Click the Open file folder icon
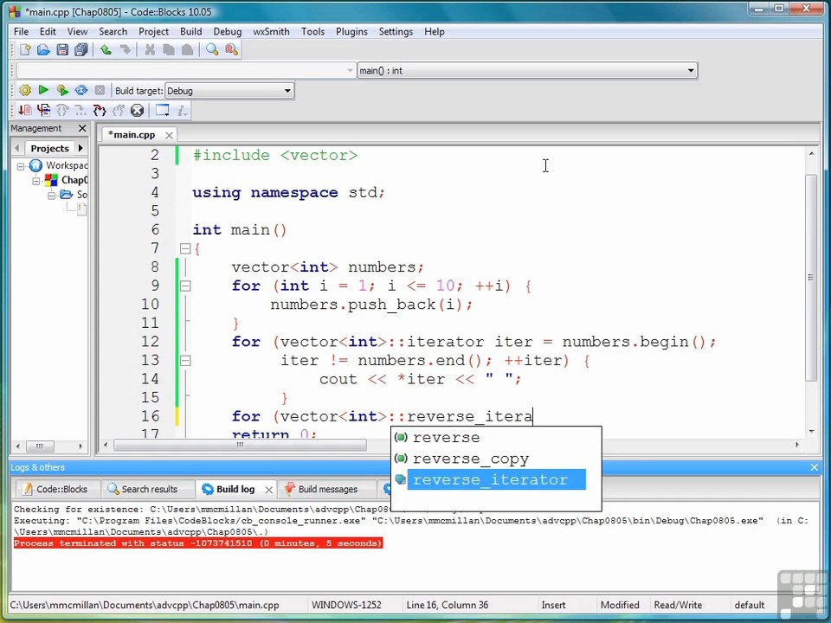The width and height of the screenshot is (831, 623). (43, 50)
